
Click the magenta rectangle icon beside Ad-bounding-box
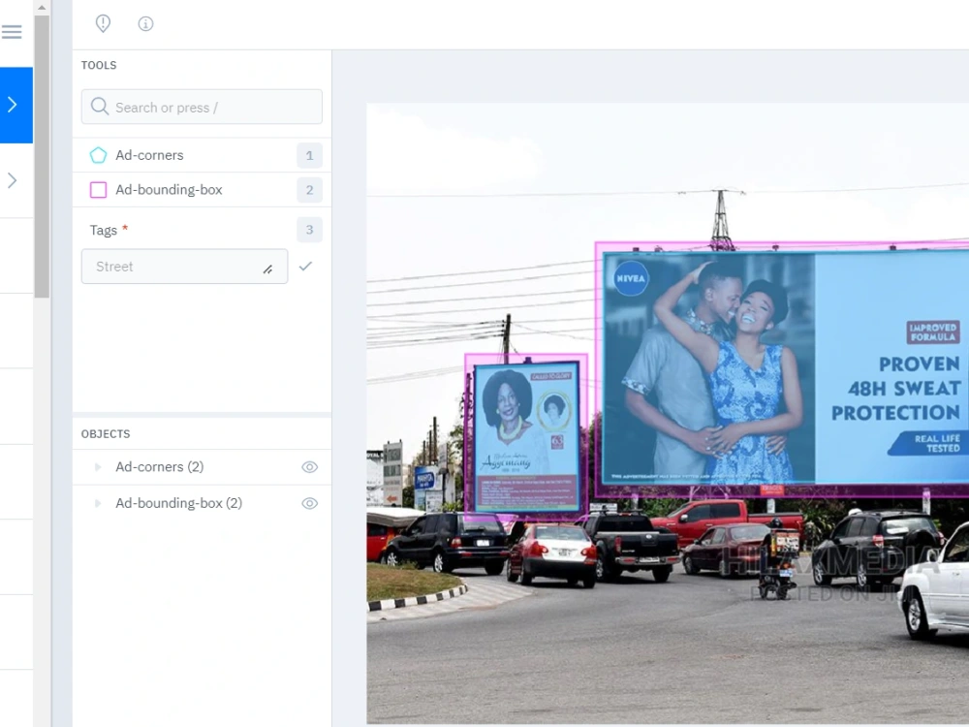point(97,190)
